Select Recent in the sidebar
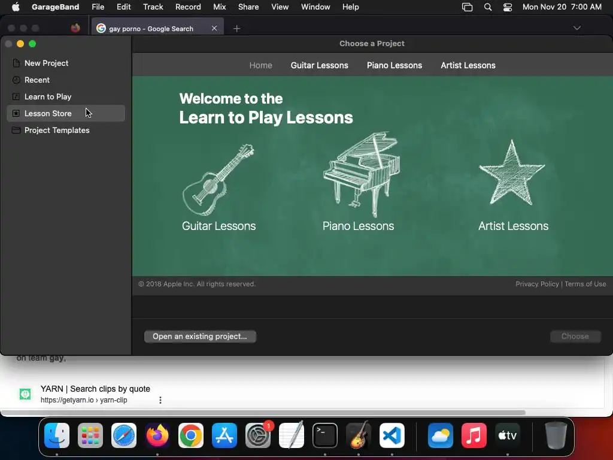 click(66, 80)
